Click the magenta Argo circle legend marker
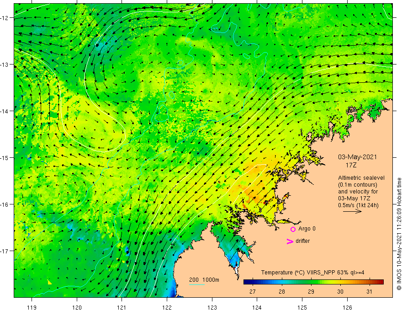The width and height of the screenshot is (402, 311). click(x=293, y=229)
